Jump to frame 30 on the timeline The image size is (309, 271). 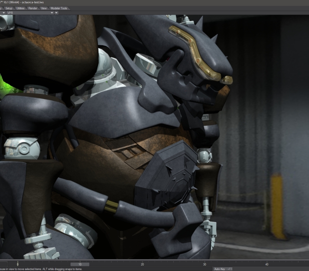204,264
